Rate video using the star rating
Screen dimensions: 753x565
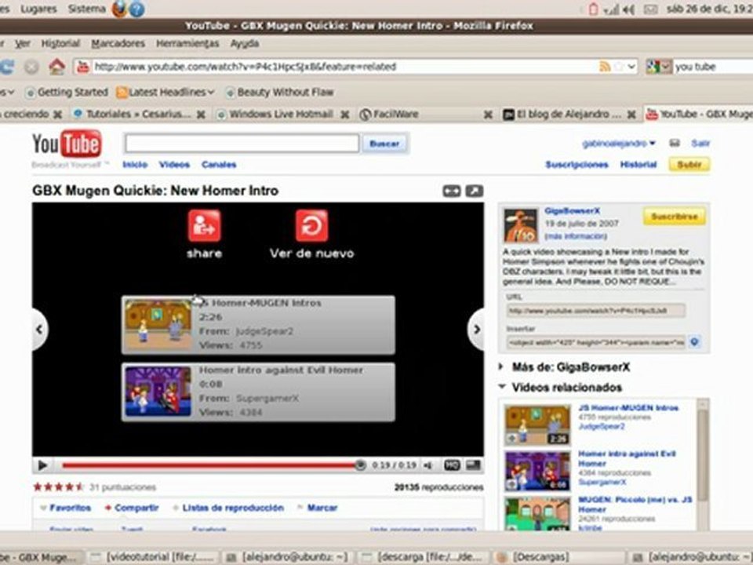[x=58, y=487]
